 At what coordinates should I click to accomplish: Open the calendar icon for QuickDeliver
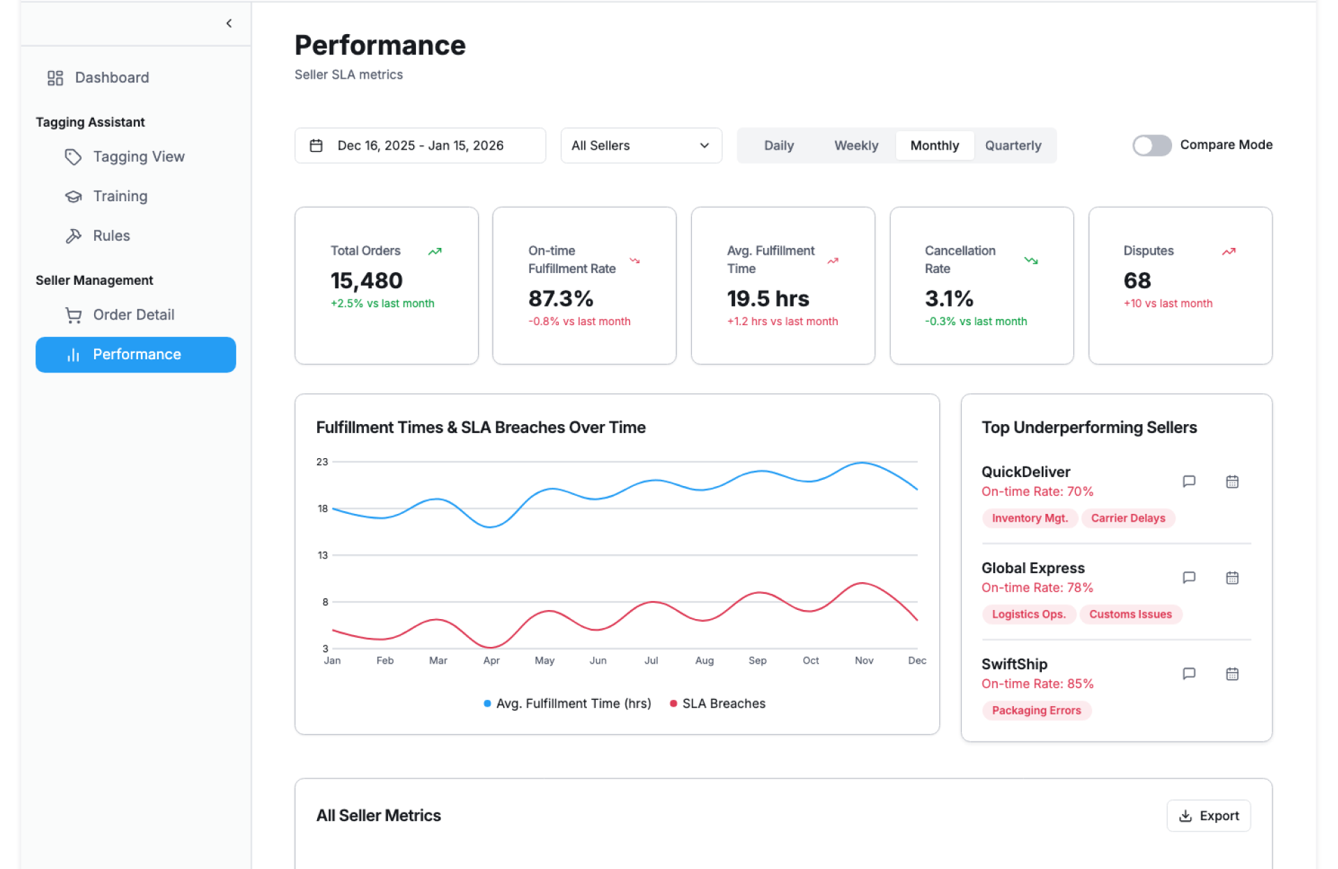point(1232,481)
